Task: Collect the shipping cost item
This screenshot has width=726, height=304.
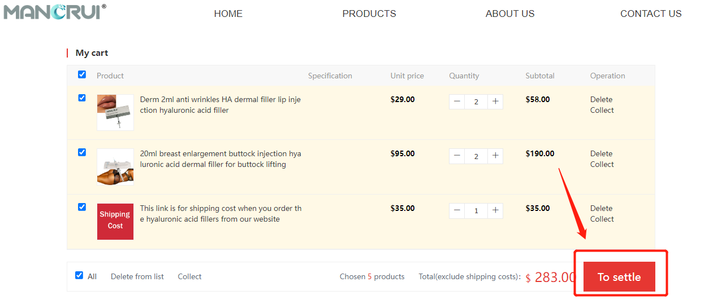Action: 602,219
